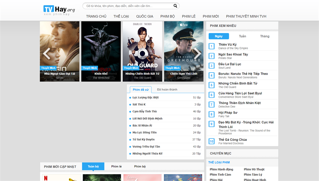Open Tử Sai Kỳ Duyên series

click(144, 139)
